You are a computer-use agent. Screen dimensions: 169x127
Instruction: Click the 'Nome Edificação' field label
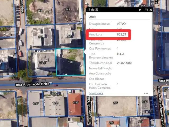[x=101, y=68]
